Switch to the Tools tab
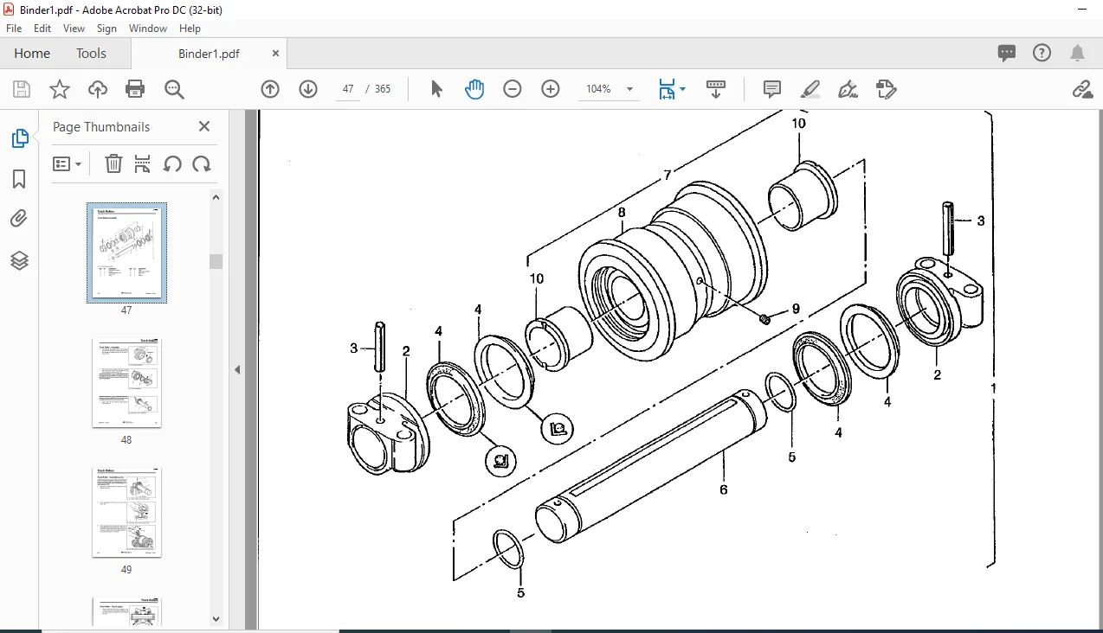The image size is (1103, 633). (x=91, y=54)
